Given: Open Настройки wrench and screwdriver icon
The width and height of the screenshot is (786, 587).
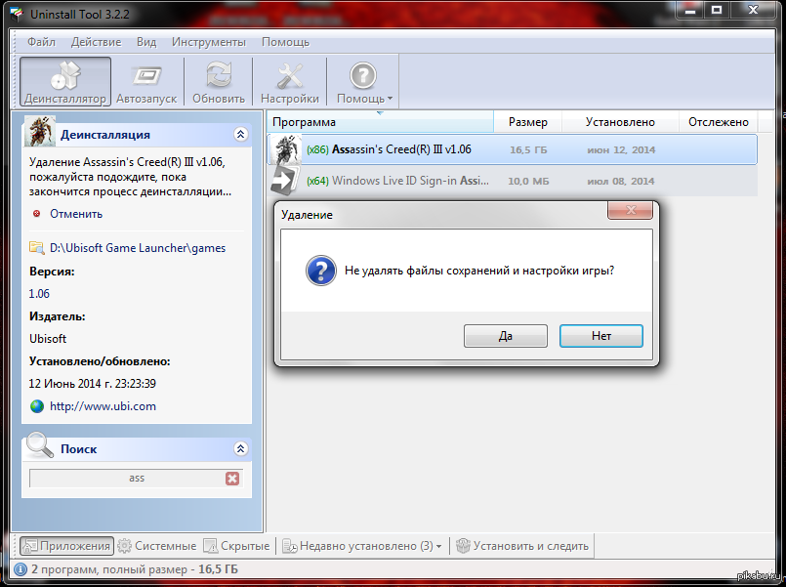Looking at the screenshot, I should coord(290,76).
